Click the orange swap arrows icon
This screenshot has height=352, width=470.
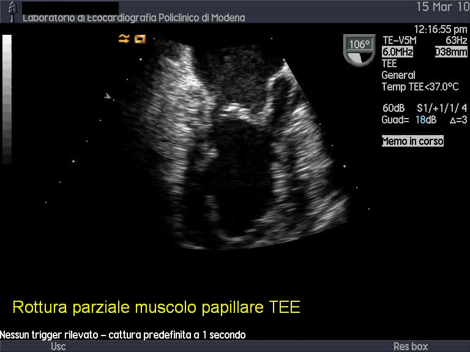(x=124, y=39)
